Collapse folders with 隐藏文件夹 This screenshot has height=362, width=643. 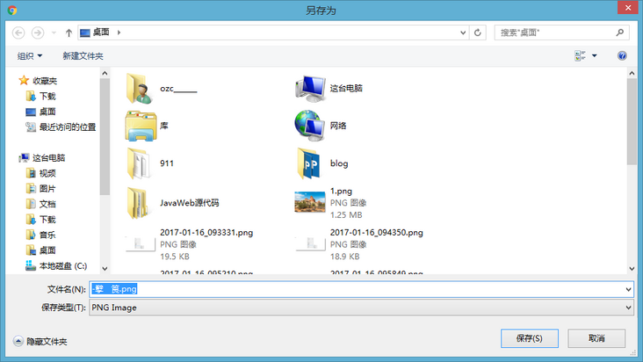click(40, 342)
